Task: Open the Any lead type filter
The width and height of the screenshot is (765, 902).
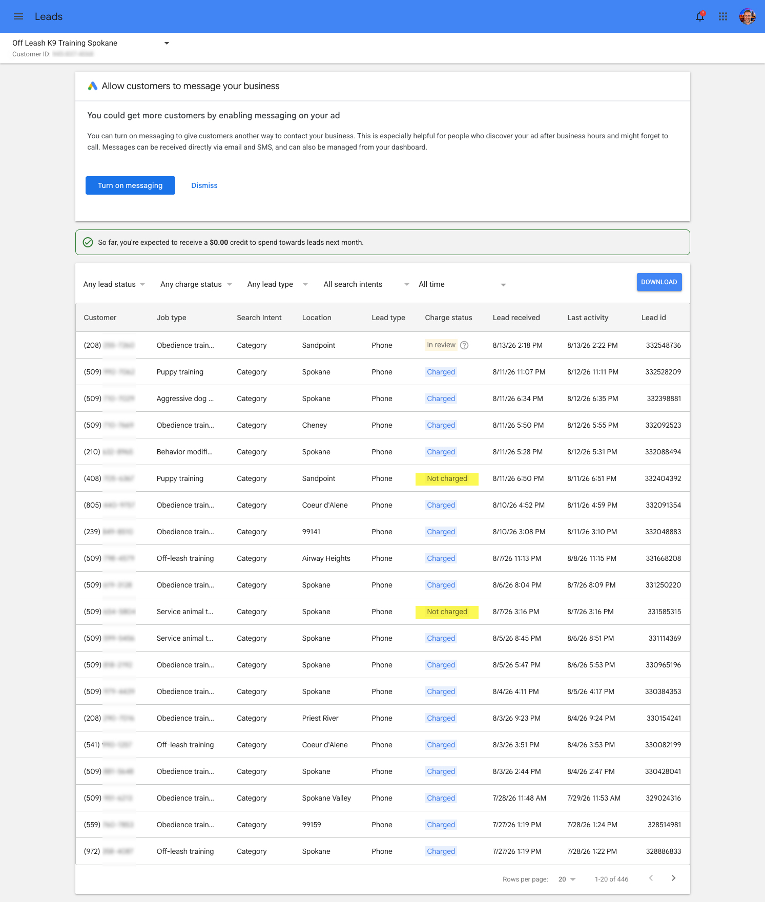Action: pos(278,284)
